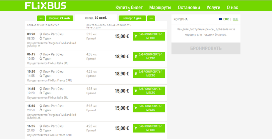Select the среда, 30 нояб. tab
This screenshot has width=272, height=139.
click(96, 18)
